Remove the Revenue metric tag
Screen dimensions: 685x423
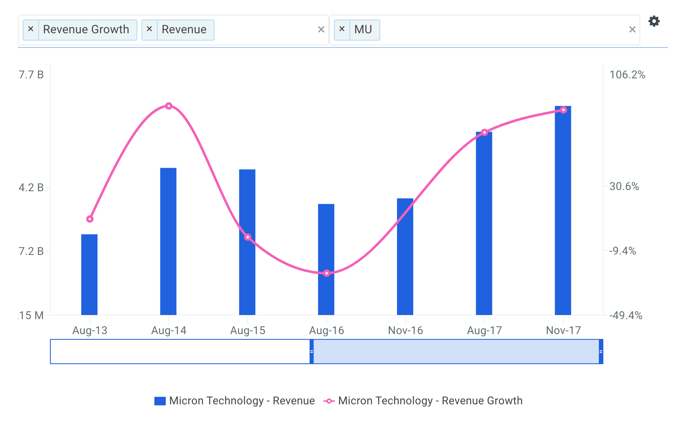tap(149, 29)
